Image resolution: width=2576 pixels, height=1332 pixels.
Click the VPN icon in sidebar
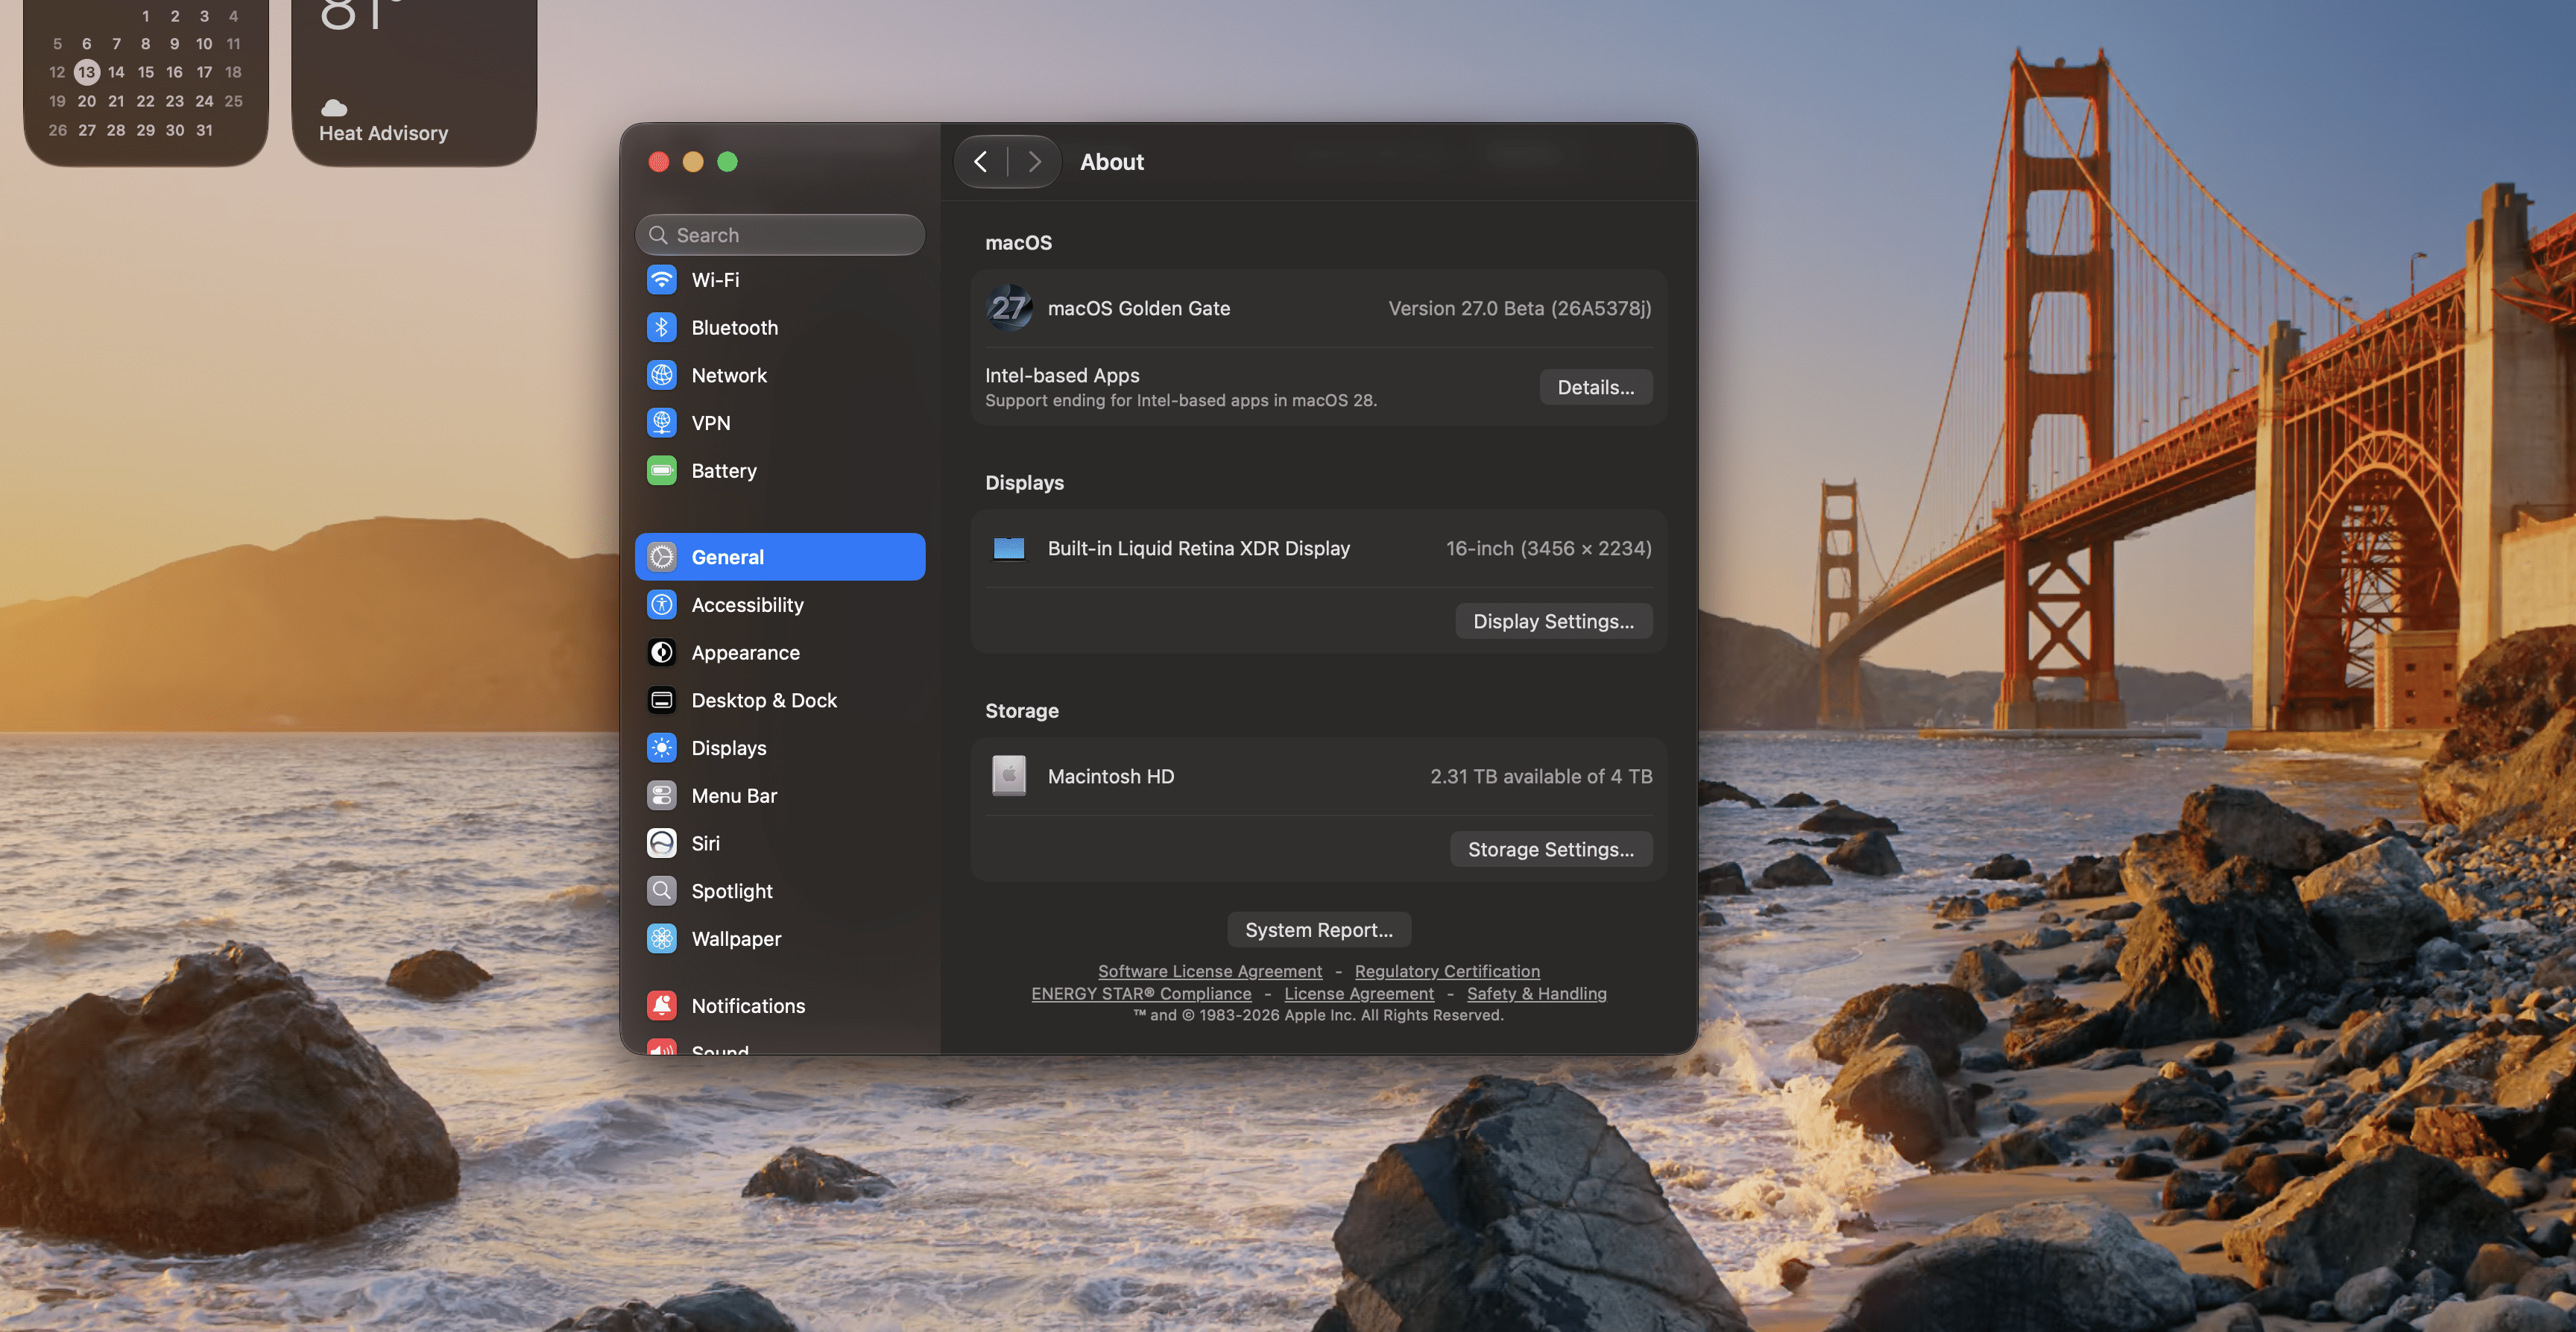click(x=661, y=423)
